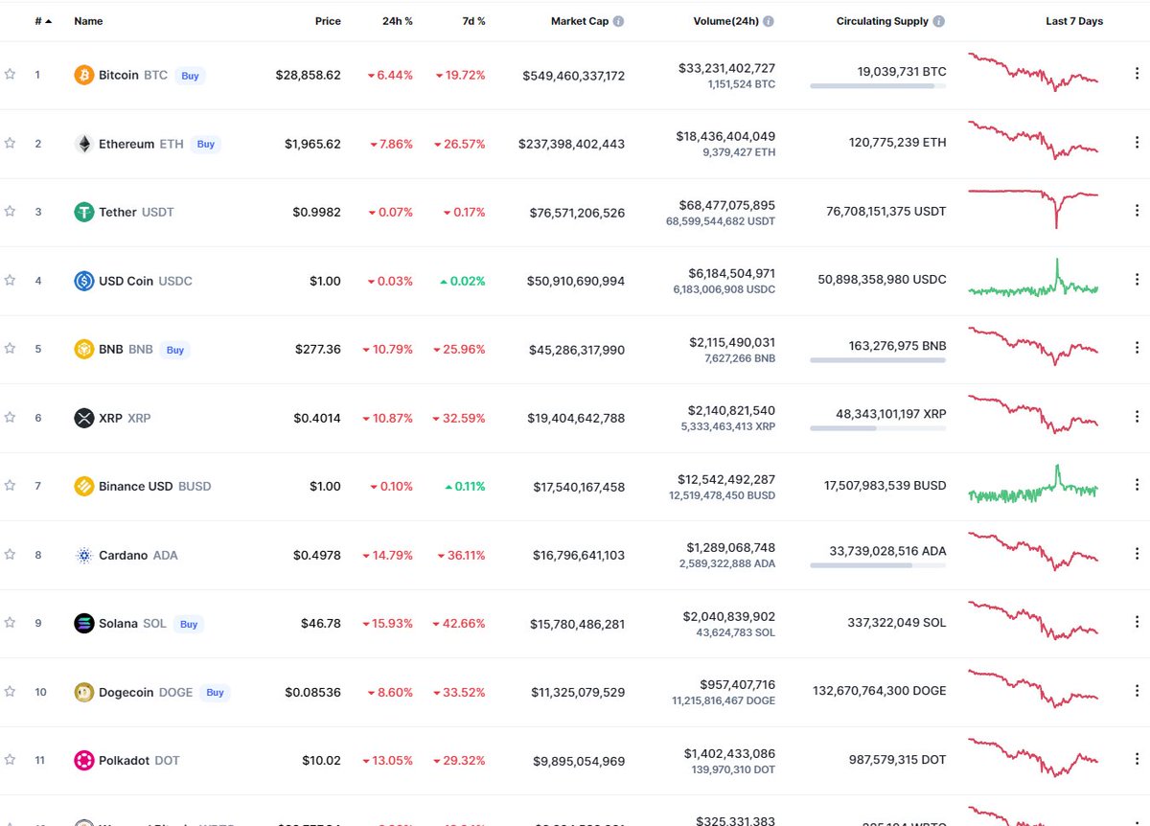1150x826 pixels.
Task: Sort by Name column header
Action: click(x=88, y=21)
